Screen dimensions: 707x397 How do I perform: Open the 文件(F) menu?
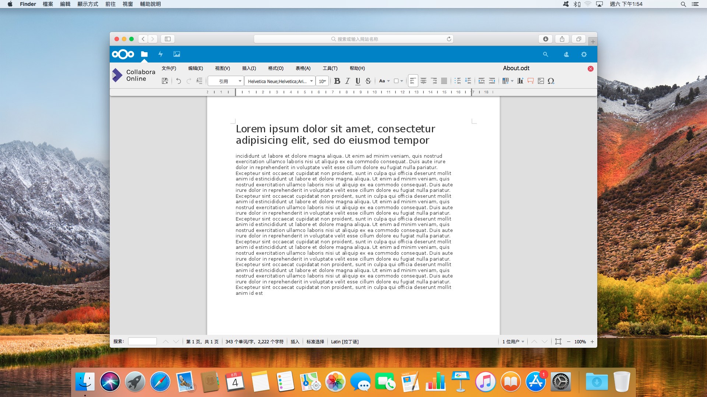pos(169,68)
